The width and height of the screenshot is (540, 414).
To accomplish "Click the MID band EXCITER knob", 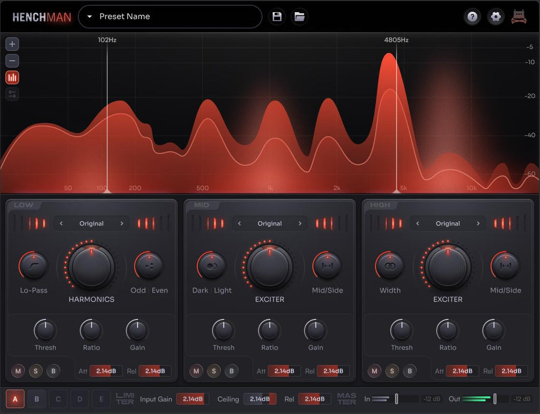I will [x=269, y=267].
